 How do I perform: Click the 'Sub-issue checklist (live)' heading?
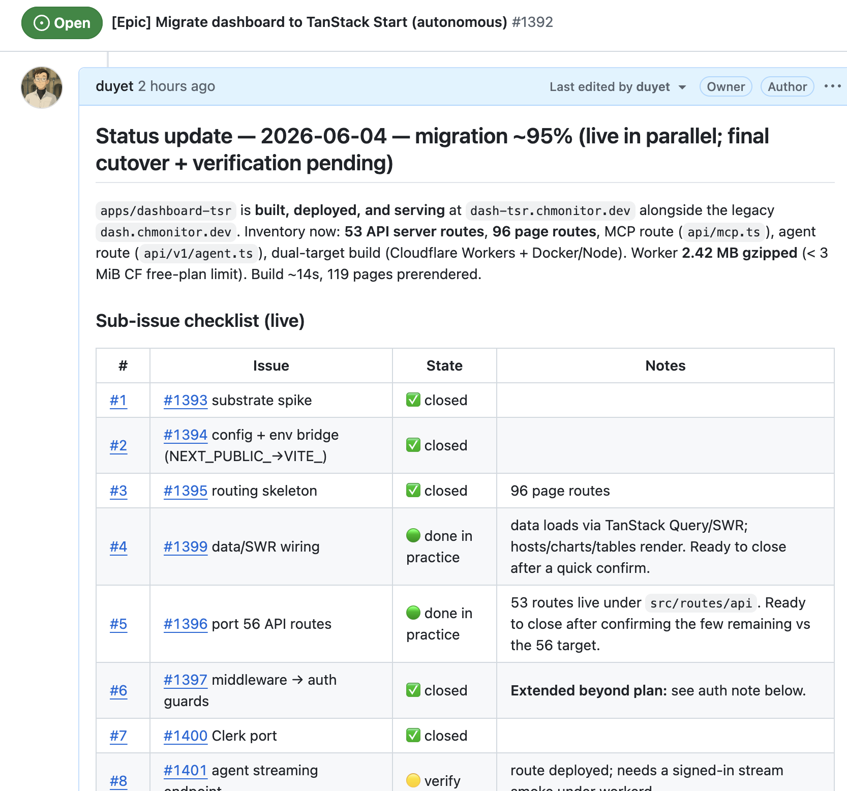[200, 321]
